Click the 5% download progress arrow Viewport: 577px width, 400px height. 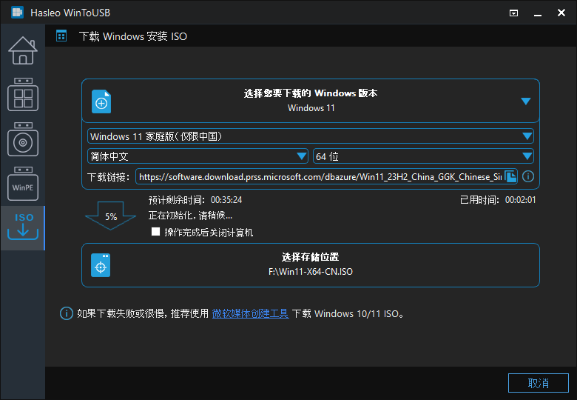[111, 216]
